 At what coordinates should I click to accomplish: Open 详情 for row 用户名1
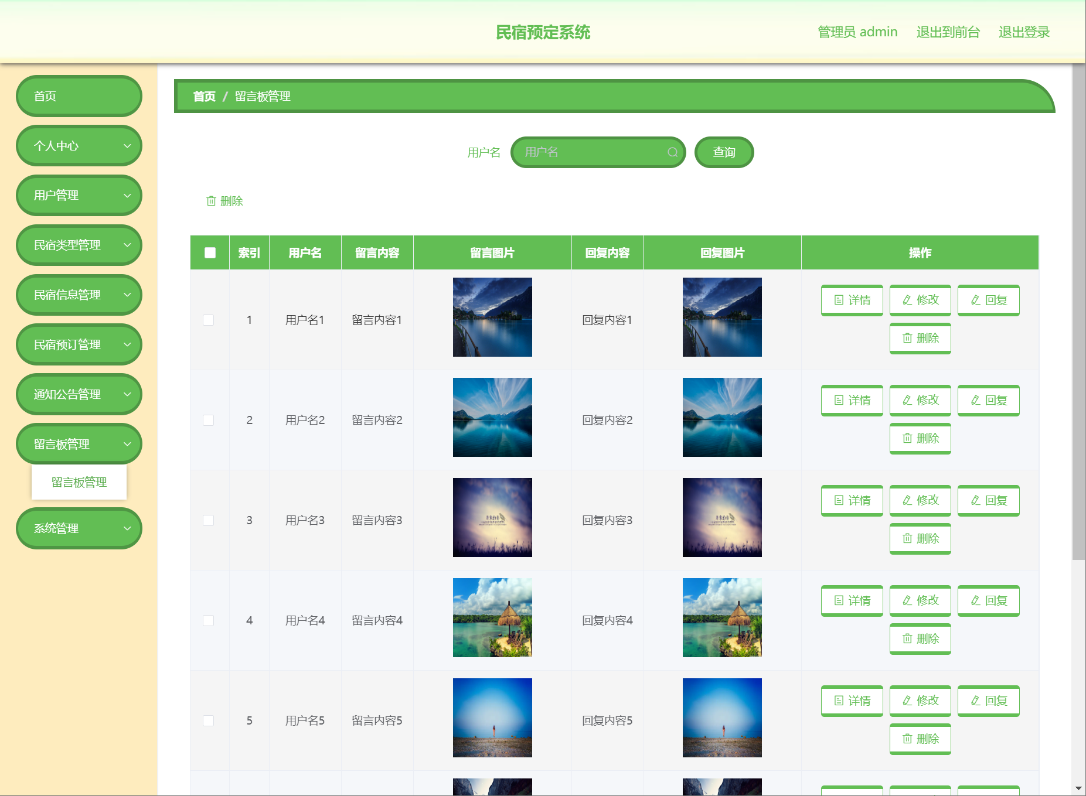point(852,300)
